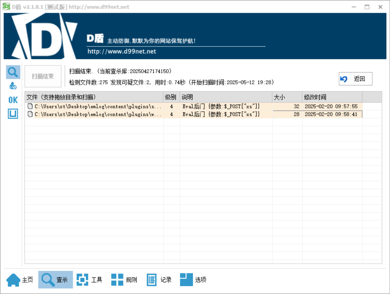Select the OK icon in left sidebar
The width and height of the screenshot is (390, 294).
click(13, 100)
